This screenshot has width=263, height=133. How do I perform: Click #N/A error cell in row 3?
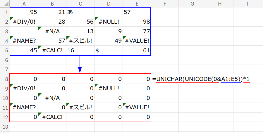pos(52,32)
